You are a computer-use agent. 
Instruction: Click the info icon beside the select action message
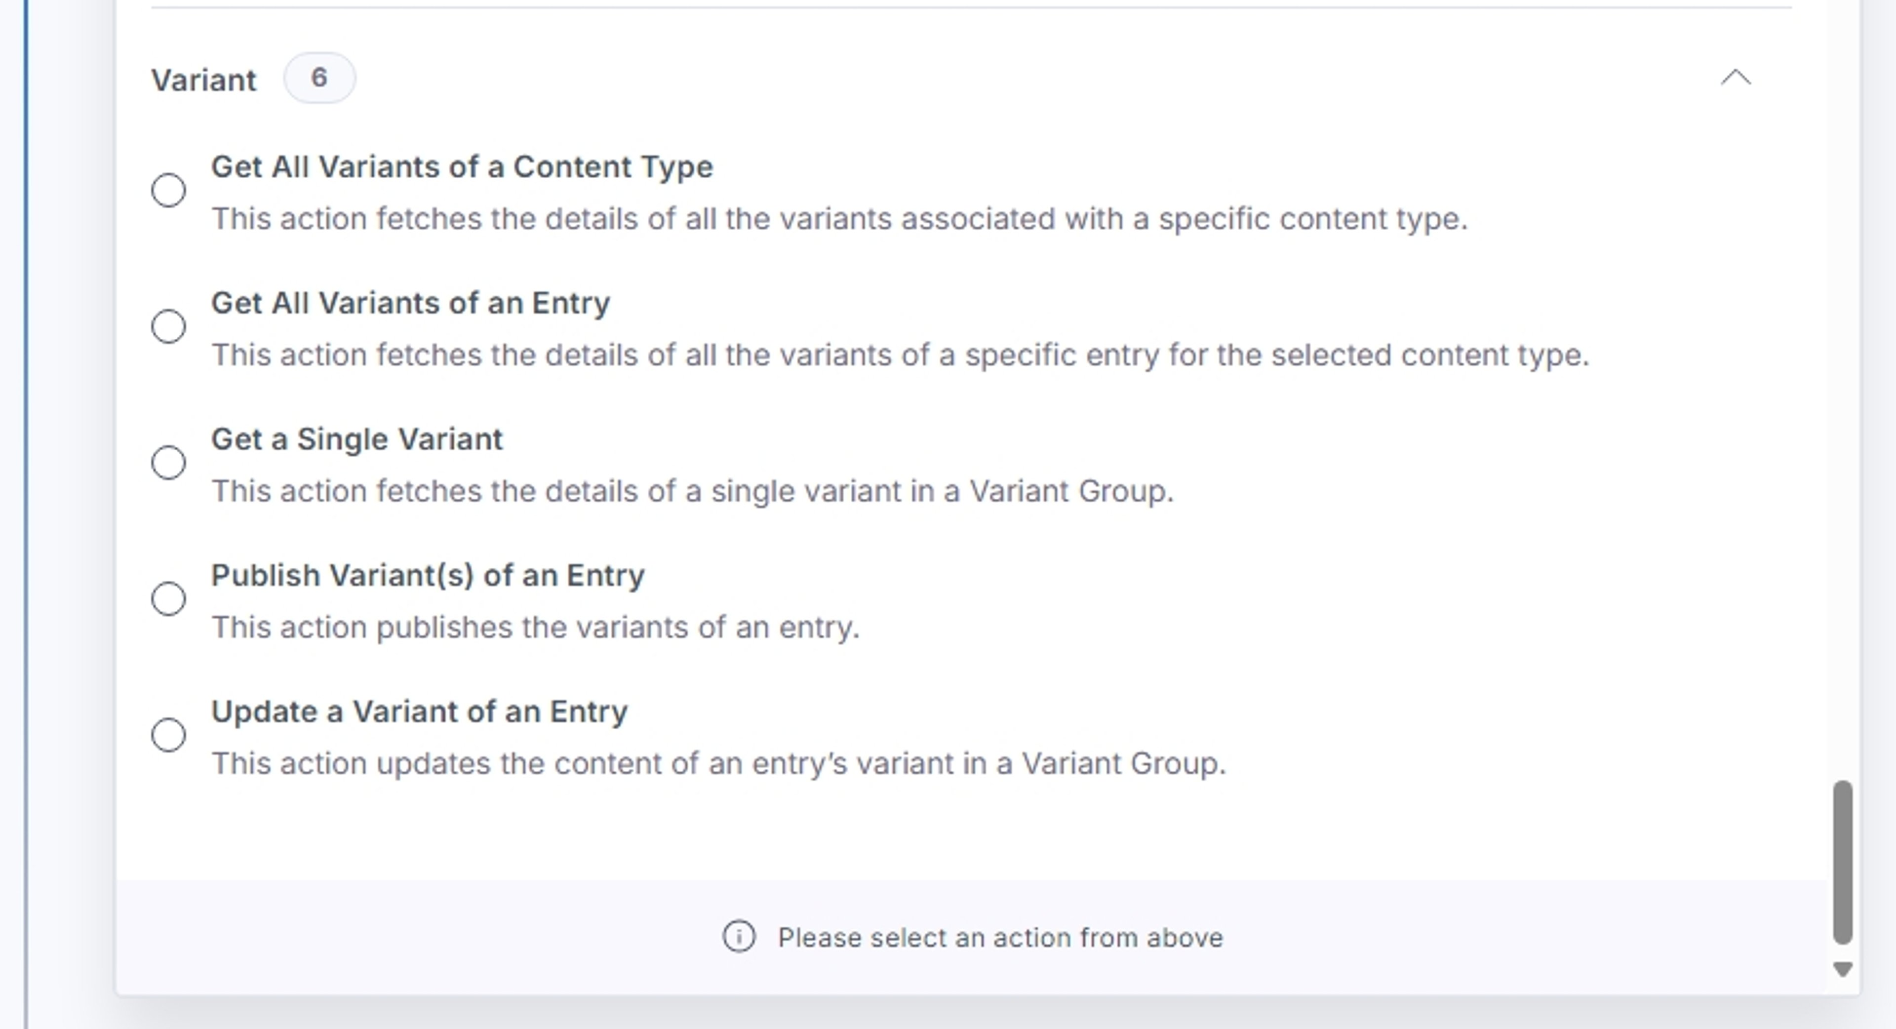coord(739,936)
